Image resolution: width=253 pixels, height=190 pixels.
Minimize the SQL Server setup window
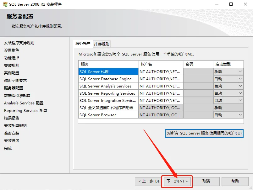point(217,4)
